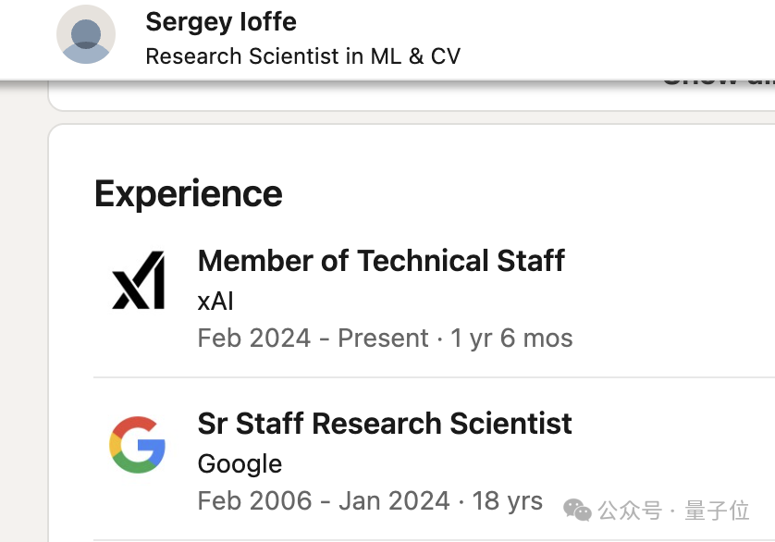
Task: Click the 1 yr 6 mos duration
Action: 512,339
